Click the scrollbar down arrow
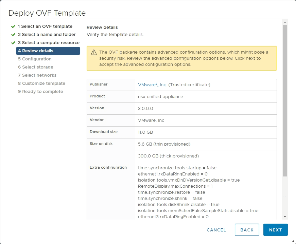Viewport: 296px width, 244px height. point(285,216)
